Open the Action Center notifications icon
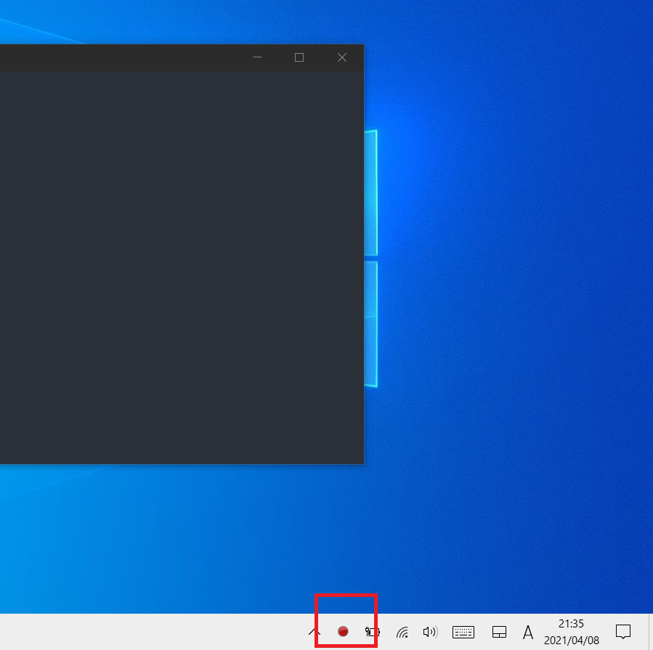This screenshot has height=650, width=653. [x=623, y=632]
